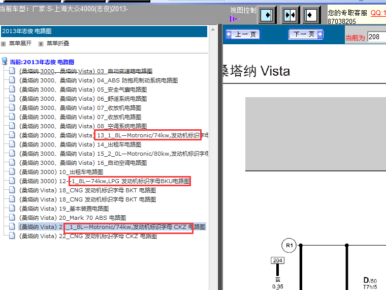Click the 桑塔纳 Vista diagram title
This screenshot has width=386, height=290.
(256, 71)
